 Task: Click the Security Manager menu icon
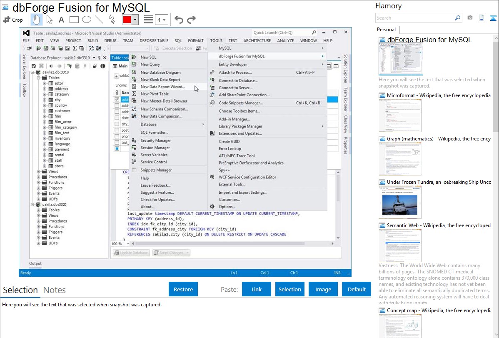[134, 140]
